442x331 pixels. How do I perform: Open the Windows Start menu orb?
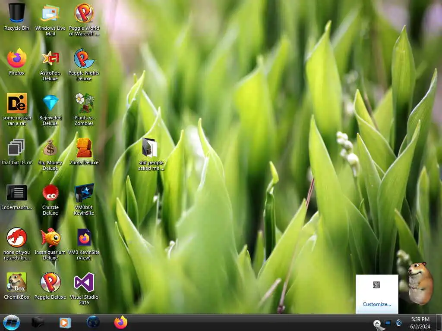point(12,322)
